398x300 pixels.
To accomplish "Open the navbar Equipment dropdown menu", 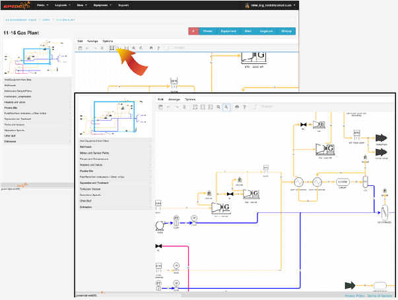I will click(102, 5).
